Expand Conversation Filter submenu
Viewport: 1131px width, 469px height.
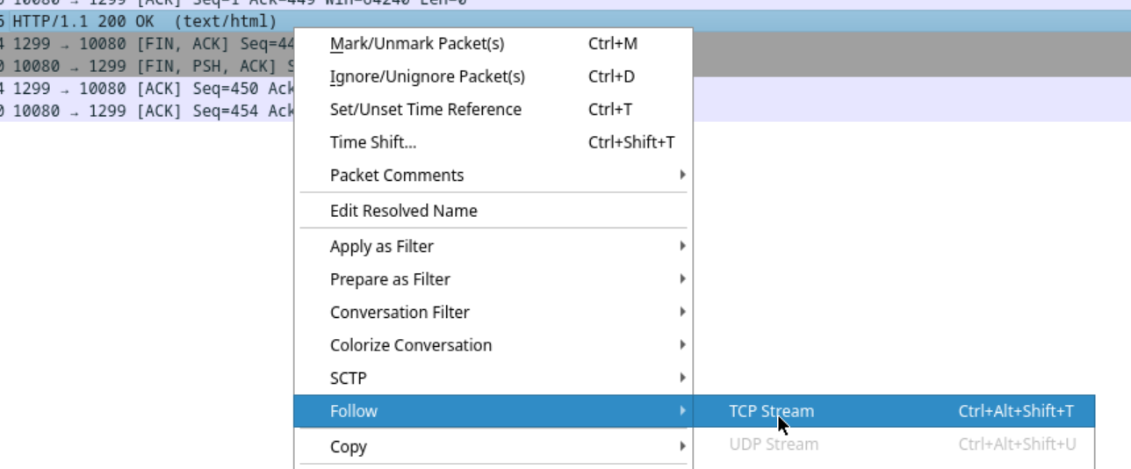[x=400, y=313]
